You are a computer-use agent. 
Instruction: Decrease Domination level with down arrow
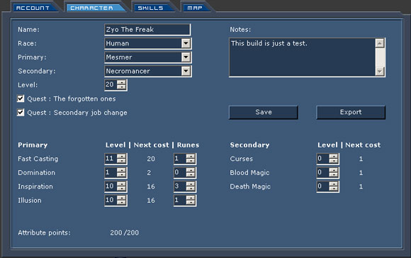click(x=121, y=175)
